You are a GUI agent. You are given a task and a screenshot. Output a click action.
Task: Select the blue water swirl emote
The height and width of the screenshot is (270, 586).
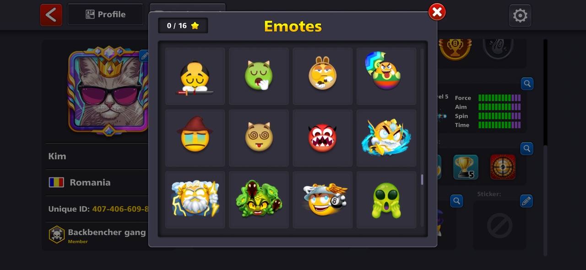[x=386, y=138]
